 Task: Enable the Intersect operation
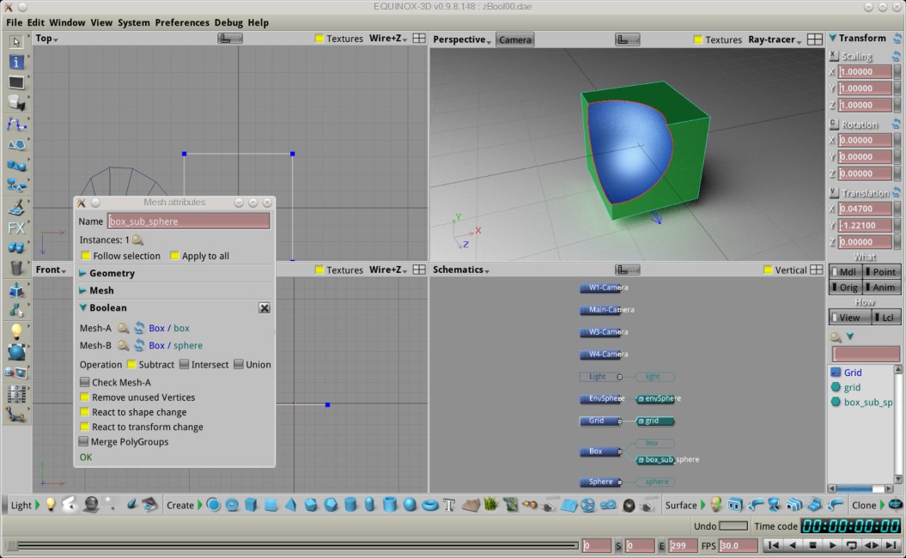tap(185, 365)
